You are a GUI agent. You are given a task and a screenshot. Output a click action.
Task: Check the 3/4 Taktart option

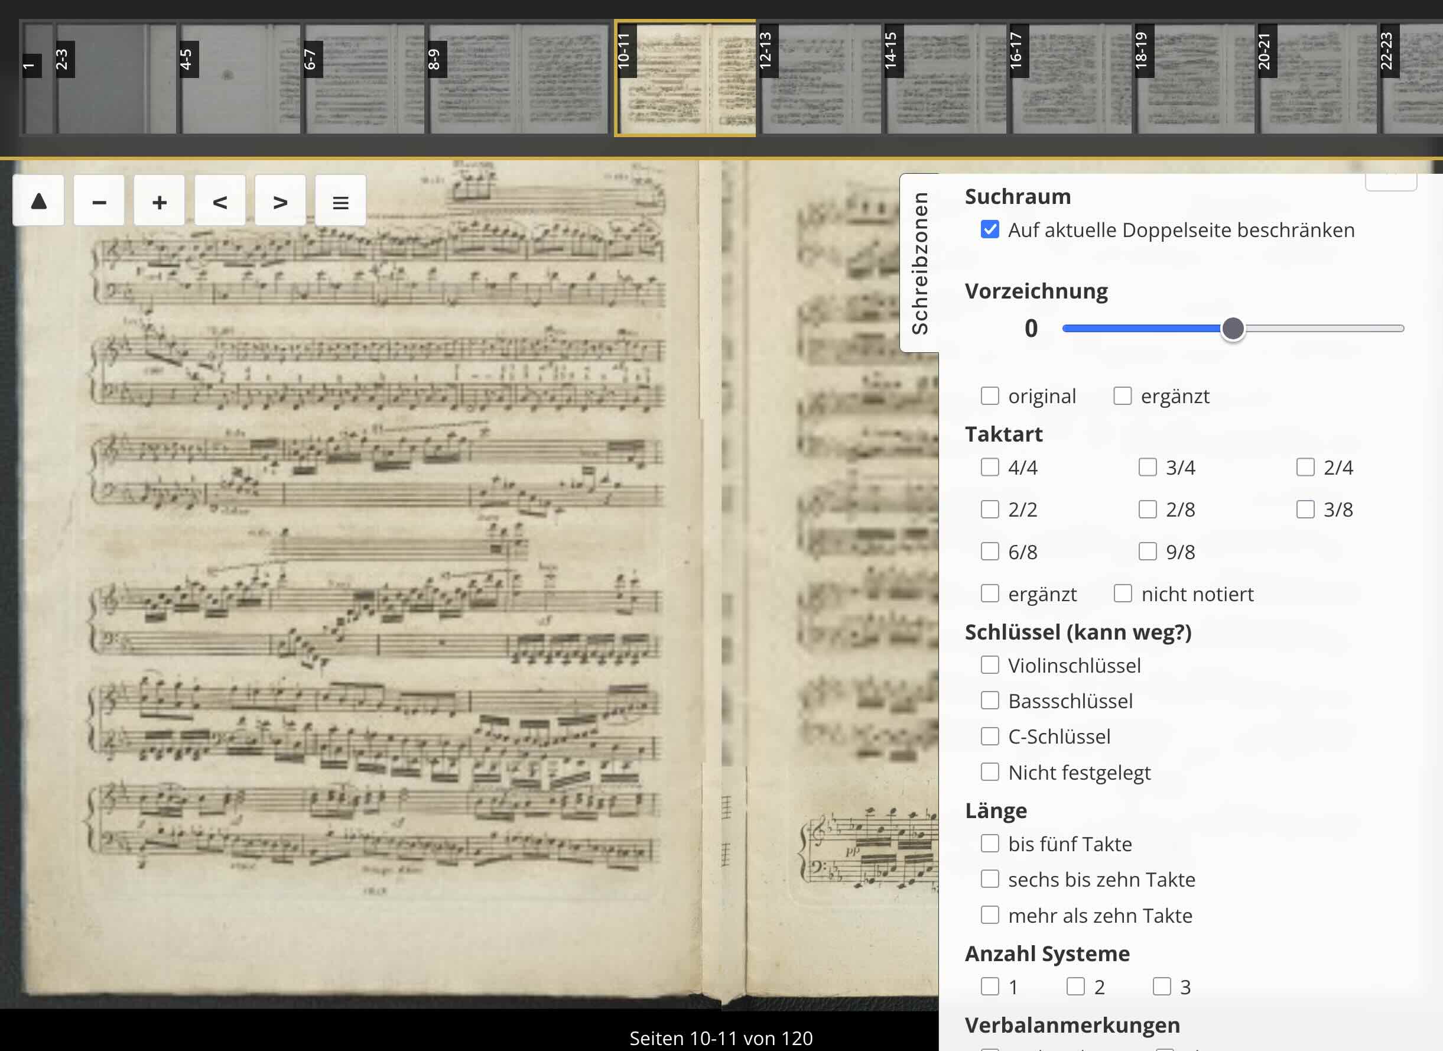pyautogui.click(x=1147, y=466)
